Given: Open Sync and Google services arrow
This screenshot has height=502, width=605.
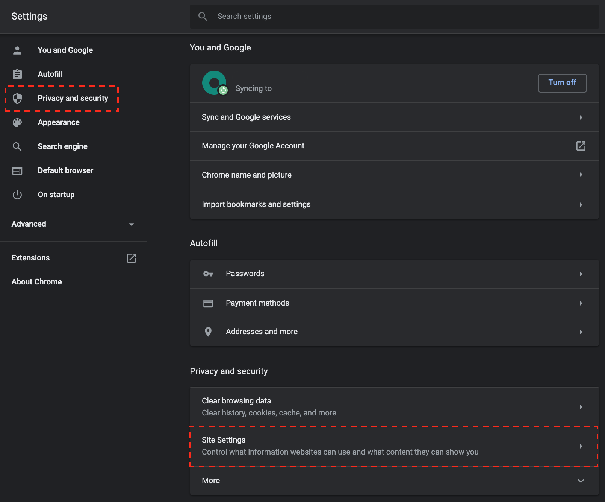Looking at the screenshot, I should pyautogui.click(x=581, y=117).
